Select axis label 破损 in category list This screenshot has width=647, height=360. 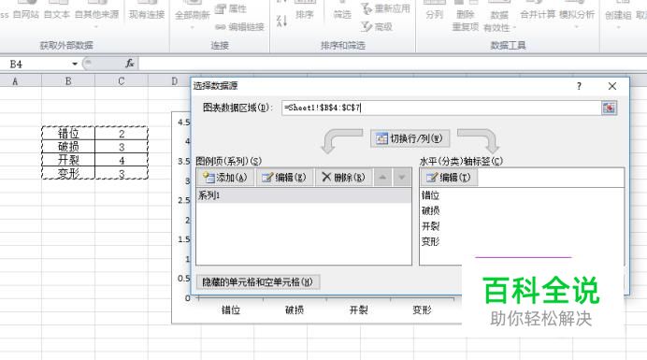(x=430, y=210)
